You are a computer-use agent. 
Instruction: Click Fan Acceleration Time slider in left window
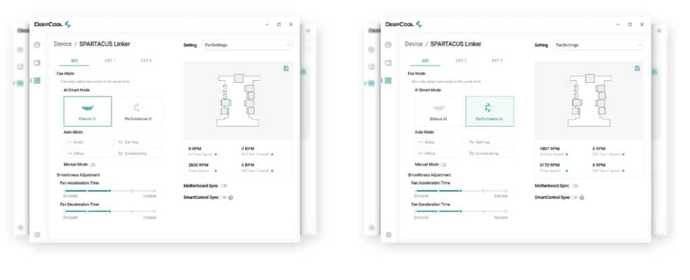click(109, 190)
